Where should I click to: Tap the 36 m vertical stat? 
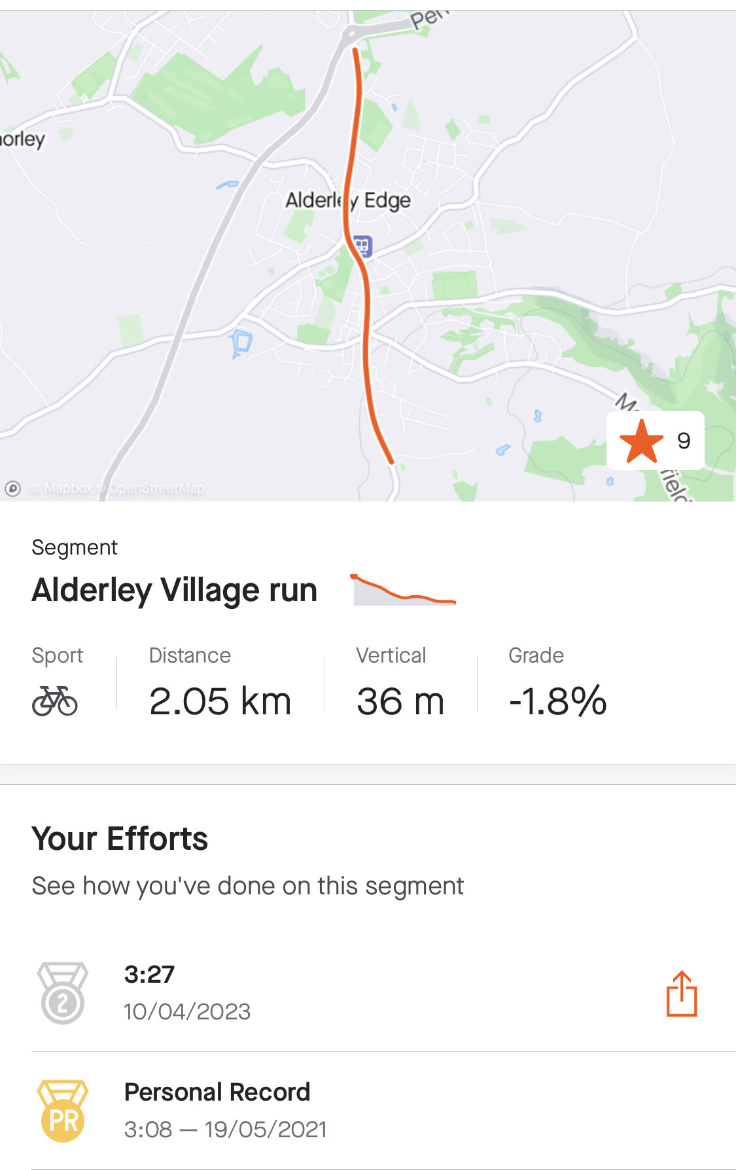point(400,701)
